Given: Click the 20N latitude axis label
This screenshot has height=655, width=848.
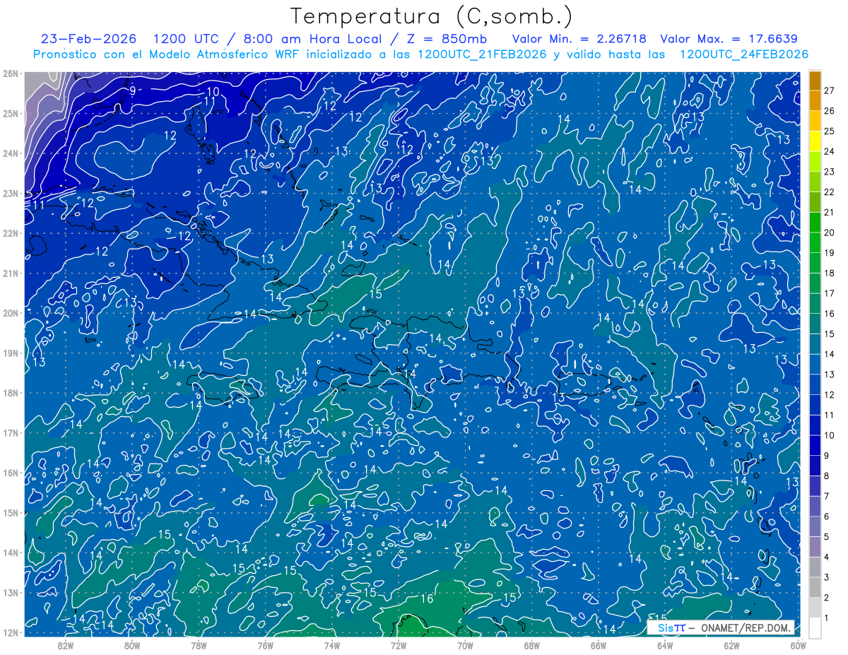Looking at the screenshot, I should 10,313.
